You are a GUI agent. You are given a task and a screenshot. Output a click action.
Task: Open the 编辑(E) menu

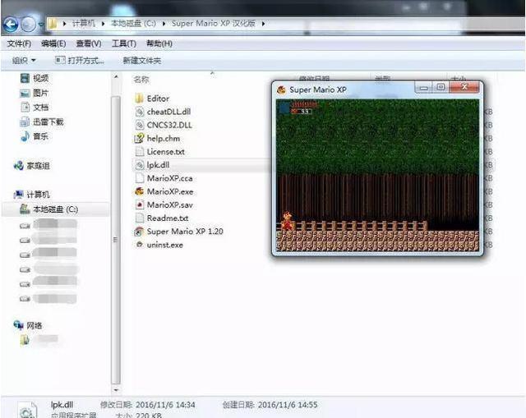pos(53,44)
